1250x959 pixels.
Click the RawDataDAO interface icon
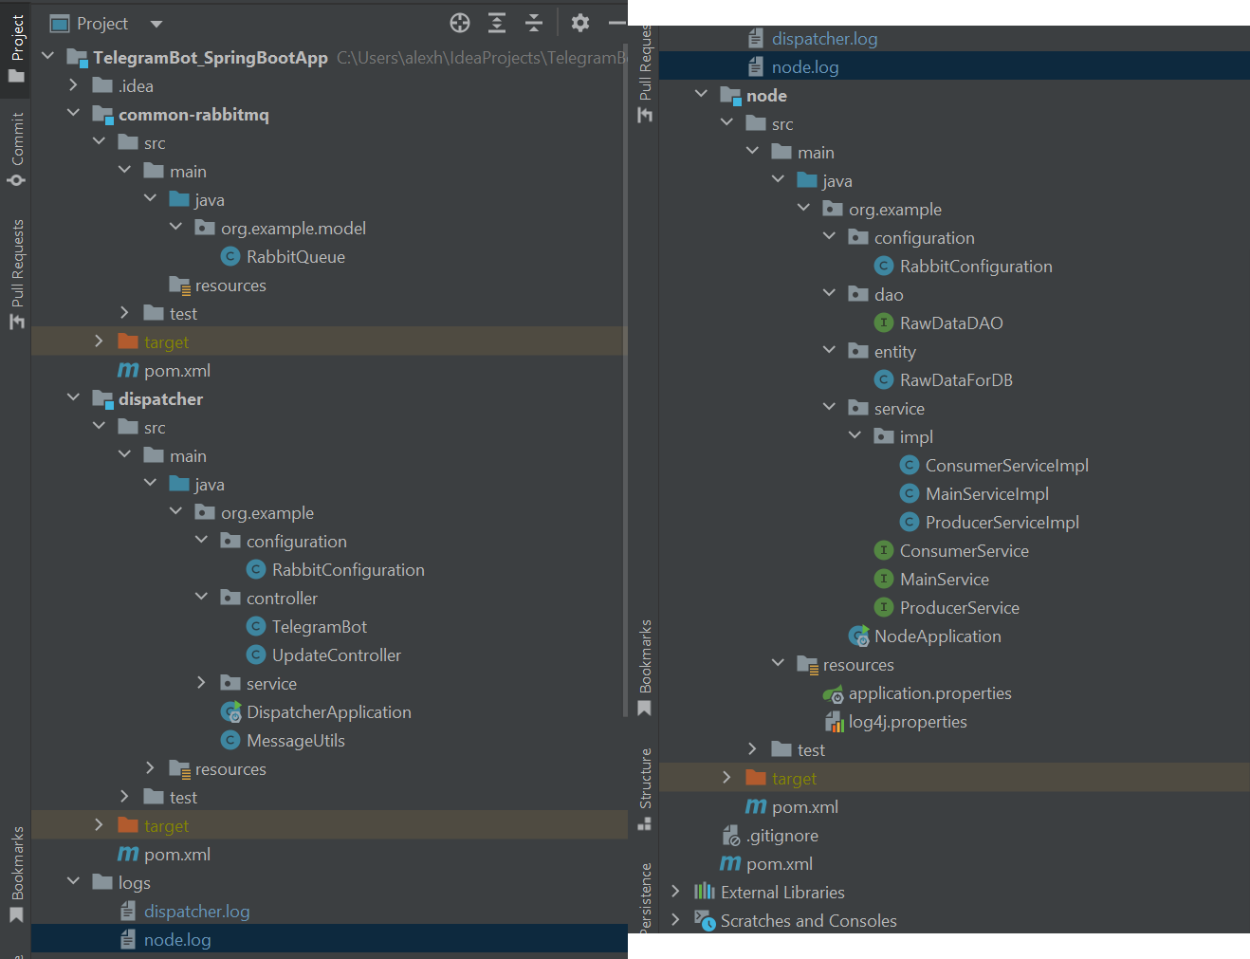[883, 323]
